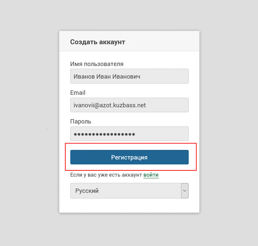Open the войти login link
This screenshot has width=258, height=246.
point(151,175)
